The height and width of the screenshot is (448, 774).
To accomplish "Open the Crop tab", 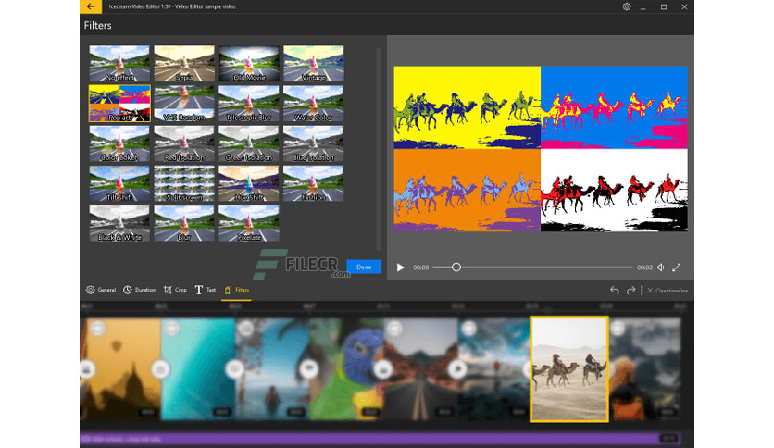I will coord(175,290).
